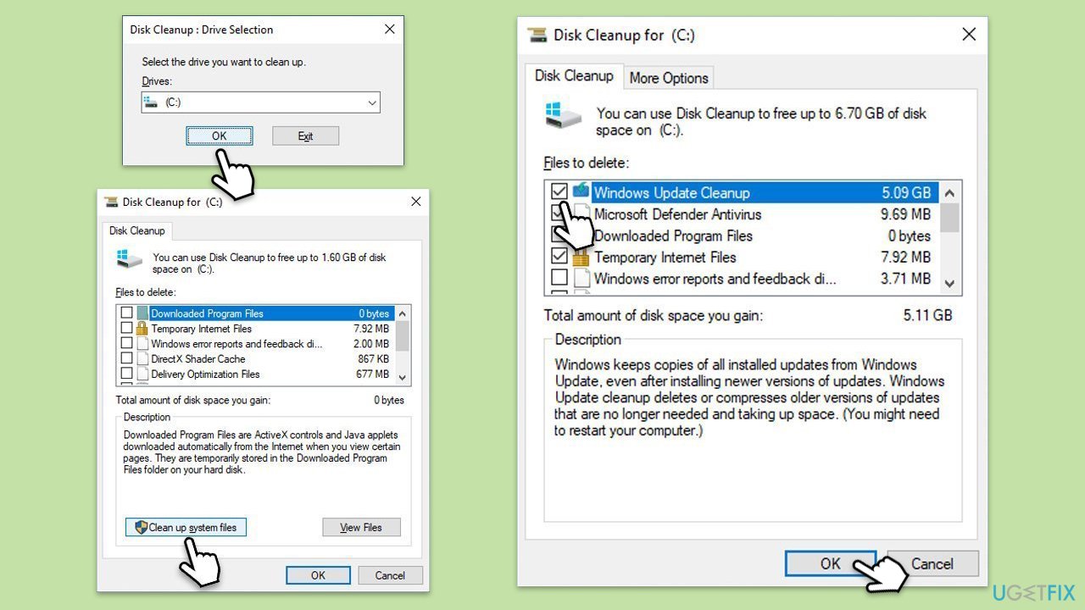The width and height of the screenshot is (1085, 610).
Task: Select Windows error reports row in right list
Action: click(742, 278)
